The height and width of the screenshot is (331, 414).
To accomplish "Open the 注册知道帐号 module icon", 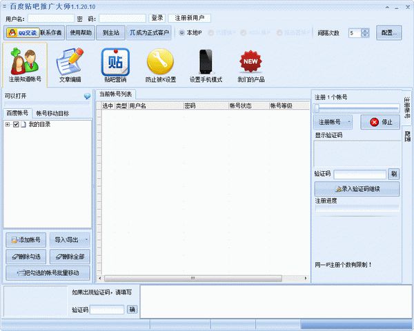I will [x=25, y=64].
